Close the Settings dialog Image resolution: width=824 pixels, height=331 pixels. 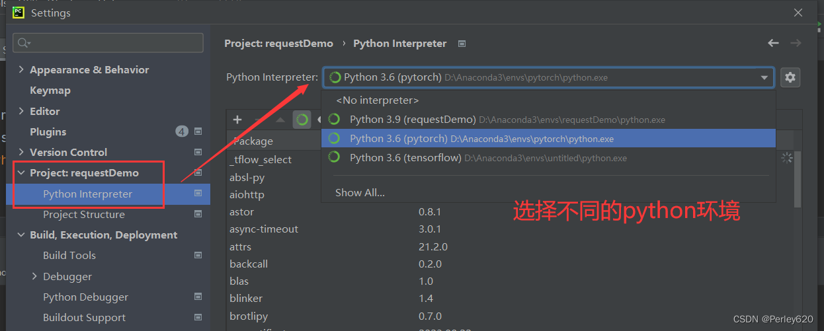[x=799, y=13]
